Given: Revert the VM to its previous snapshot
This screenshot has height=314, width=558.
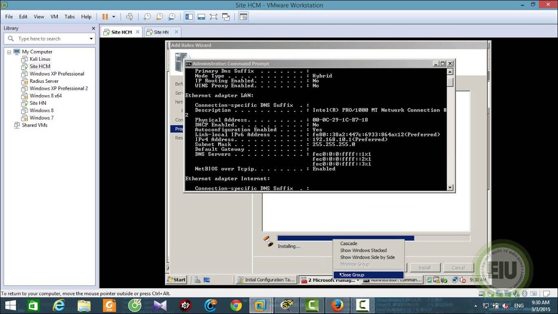Looking at the screenshot, I should 160,17.
